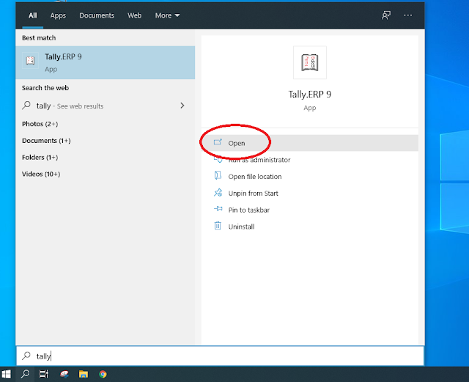Click Tally.ERP 9 title in details pane
Image resolution: width=469 pixels, height=382 pixels.
point(309,95)
